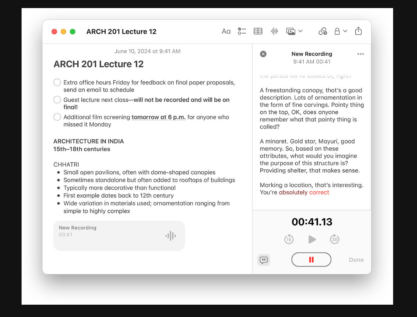Share the note using the share icon

click(x=358, y=31)
